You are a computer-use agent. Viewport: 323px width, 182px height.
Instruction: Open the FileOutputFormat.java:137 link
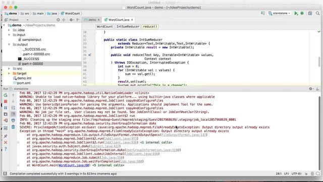[x=184, y=135]
